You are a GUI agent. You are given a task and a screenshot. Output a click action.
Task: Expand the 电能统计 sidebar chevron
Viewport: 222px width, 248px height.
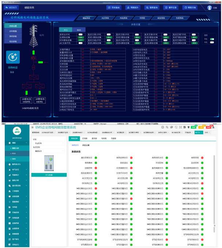point(26,175)
